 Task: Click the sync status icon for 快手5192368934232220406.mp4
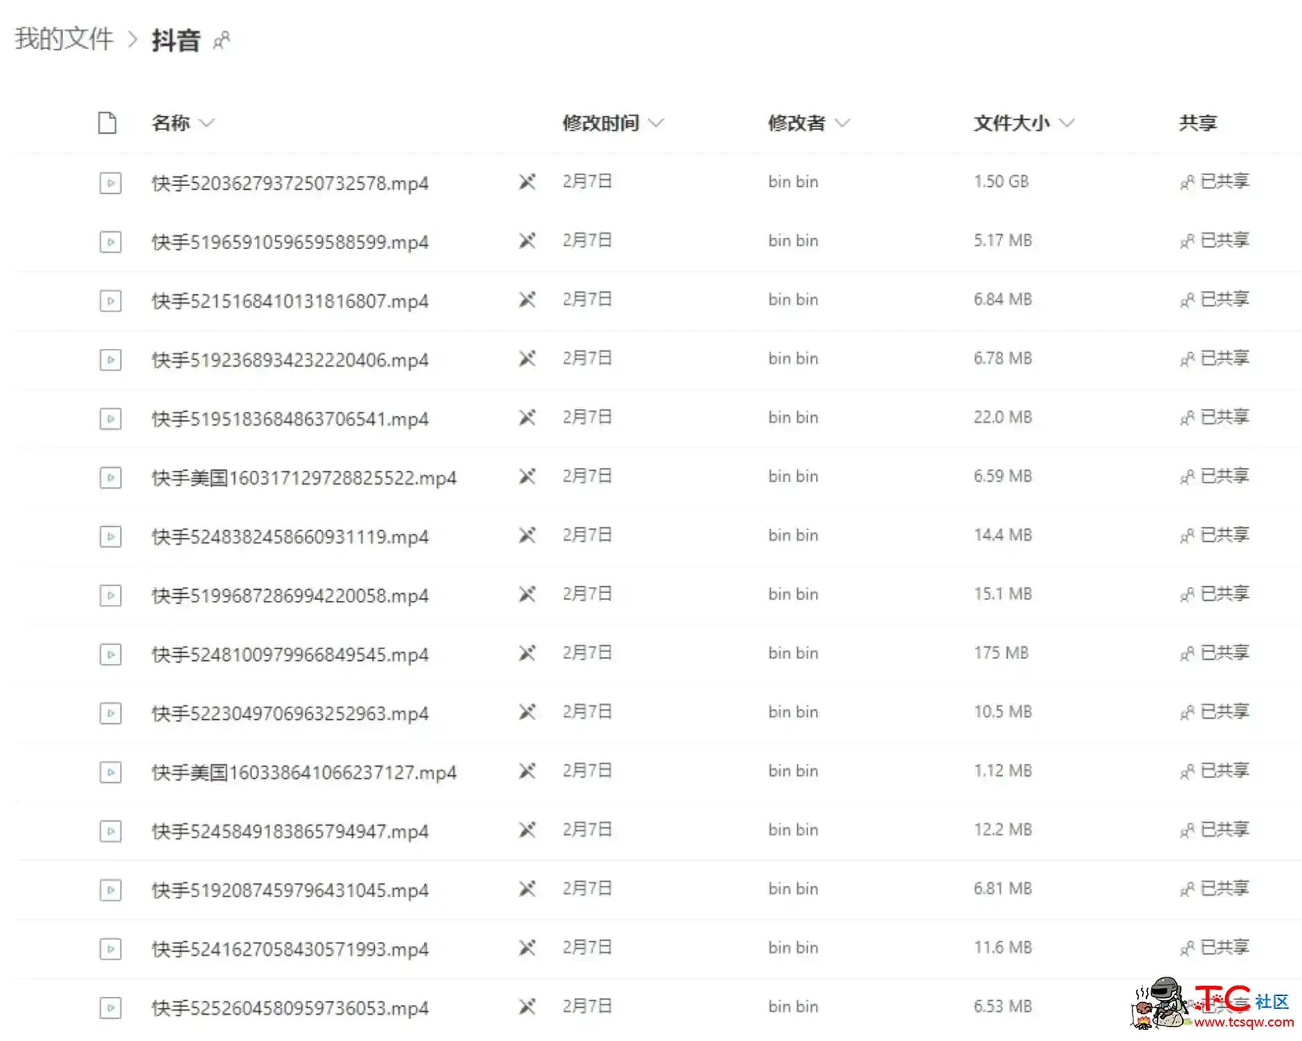tap(527, 359)
